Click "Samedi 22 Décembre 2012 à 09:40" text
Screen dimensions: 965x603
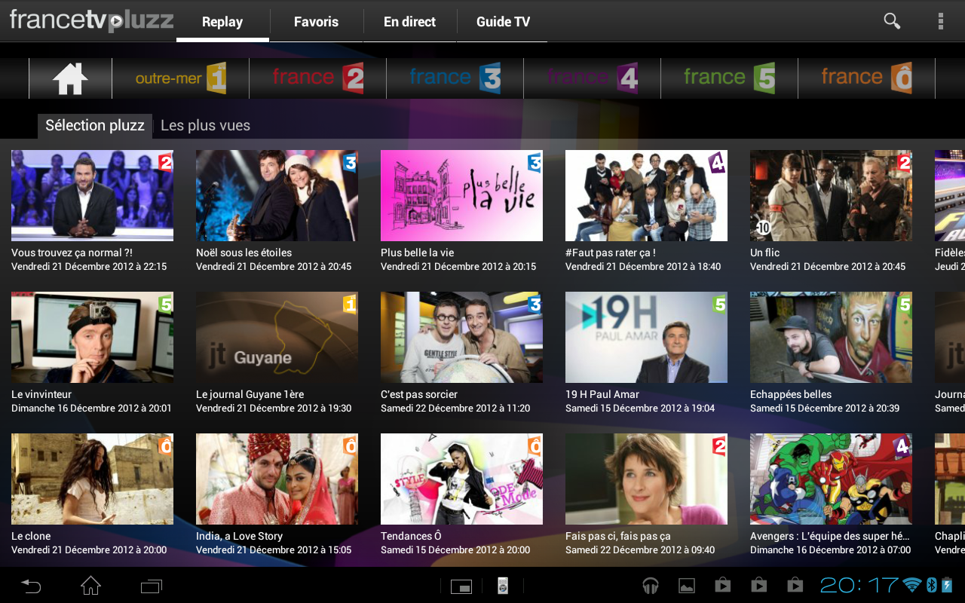pyautogui.click(x=640, y=550)
